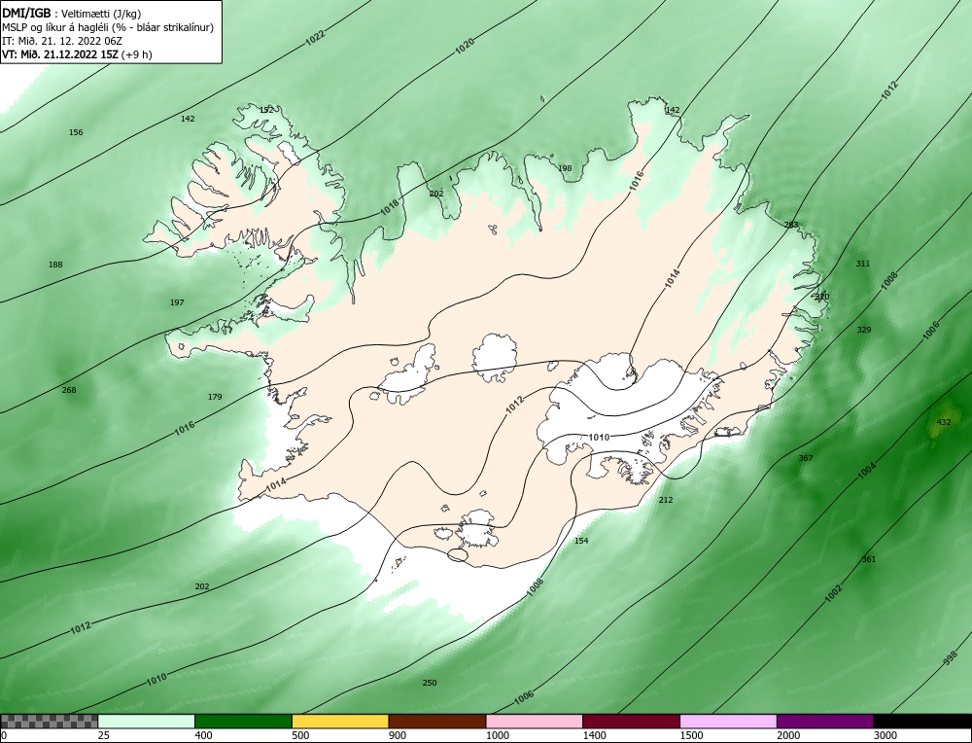The width and height of the screenshot is (972, 743).
Task: Click the legend scale number 1500
Action: tap(692, 736)
